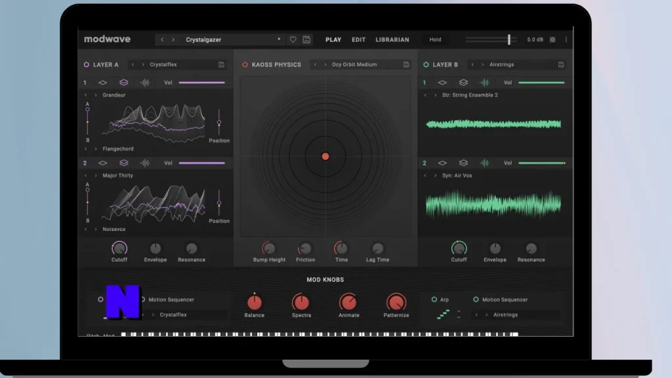Open the three-dot menu in the top bar
This screenshot has width=672, height=378.
coord(566,39)
